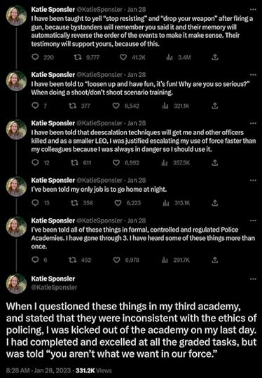View analytics for the 313.1K views tweet
This screenshot has height=378, width=262.
pyautogui.click(x=166, y=203)
